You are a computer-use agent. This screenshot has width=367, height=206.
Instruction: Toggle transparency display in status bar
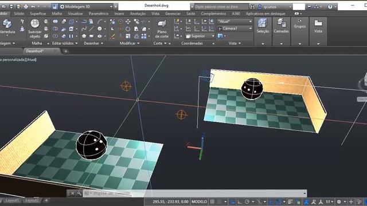click(x=298, y=201)
